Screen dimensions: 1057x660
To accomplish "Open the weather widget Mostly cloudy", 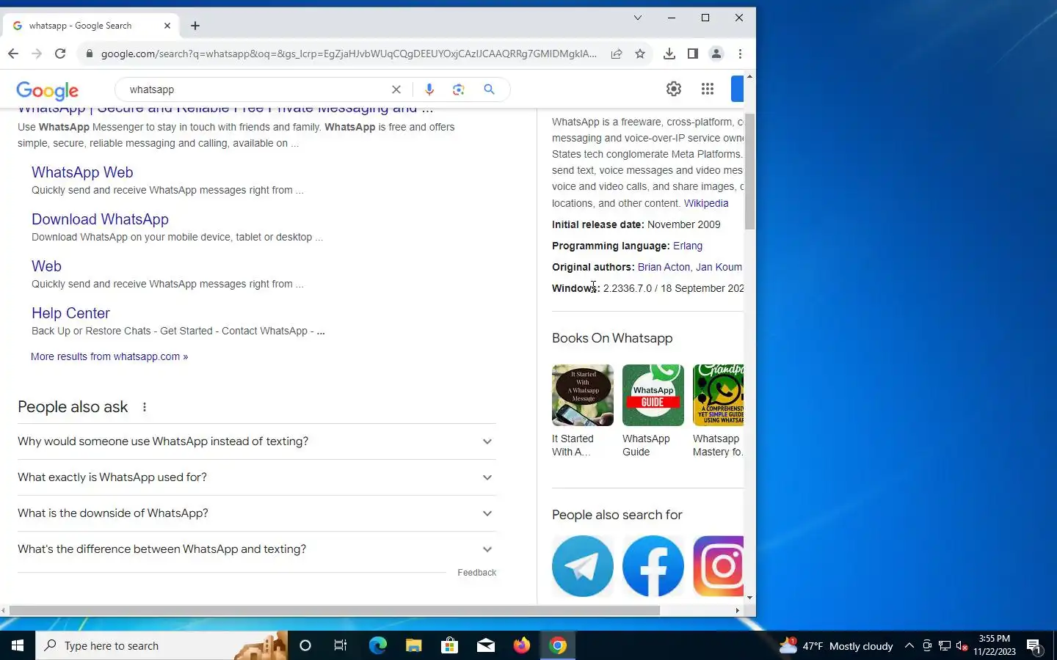I will 836,646.
